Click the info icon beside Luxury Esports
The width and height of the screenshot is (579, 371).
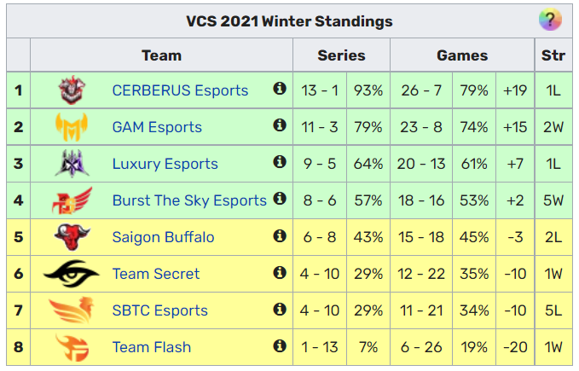coord(280,162)
